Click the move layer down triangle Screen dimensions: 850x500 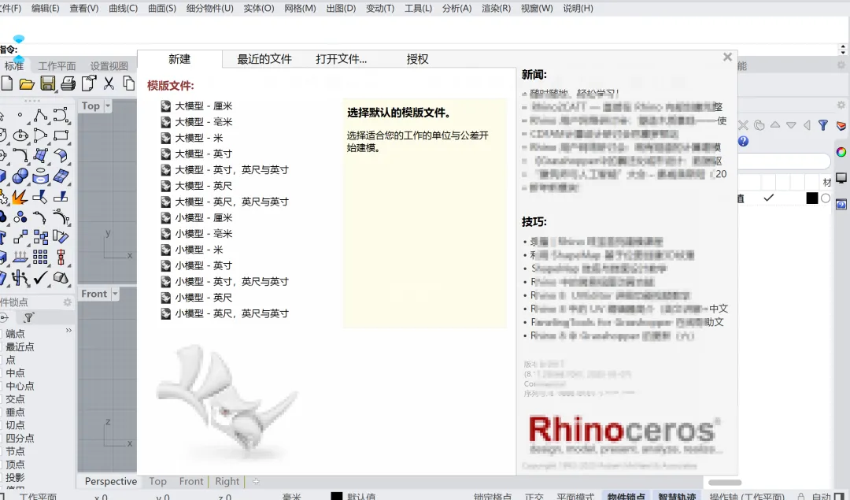click(791, 125)
